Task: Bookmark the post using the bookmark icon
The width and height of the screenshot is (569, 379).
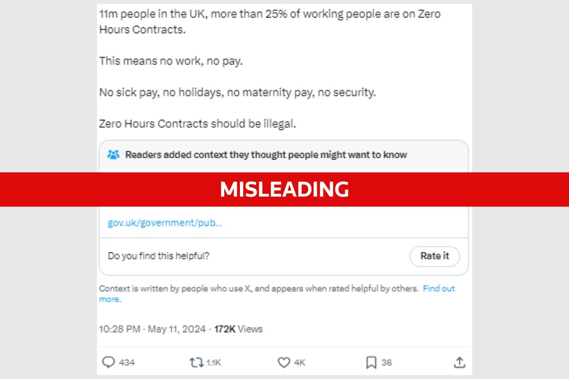Action: (371, 362)
